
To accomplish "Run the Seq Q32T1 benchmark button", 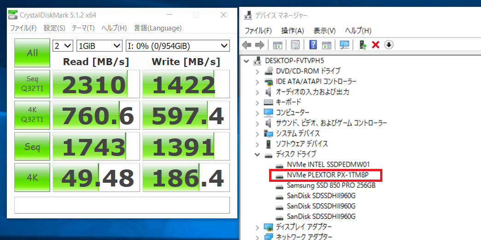I will coord(32,84).
